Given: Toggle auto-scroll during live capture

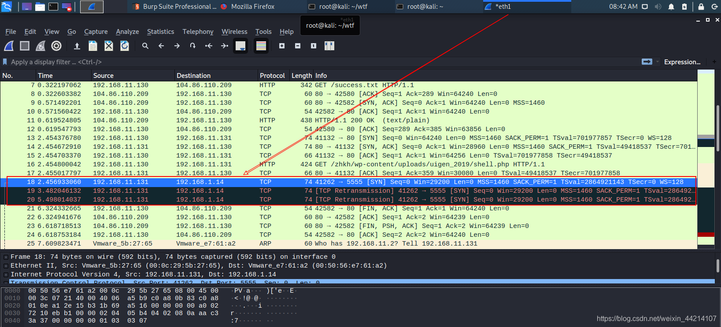Looking at the screenshot, I should click(240, 46).
